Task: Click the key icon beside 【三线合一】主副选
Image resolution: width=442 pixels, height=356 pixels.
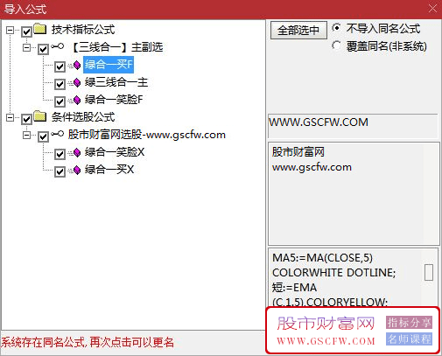Action: click(x=57, y=46)
